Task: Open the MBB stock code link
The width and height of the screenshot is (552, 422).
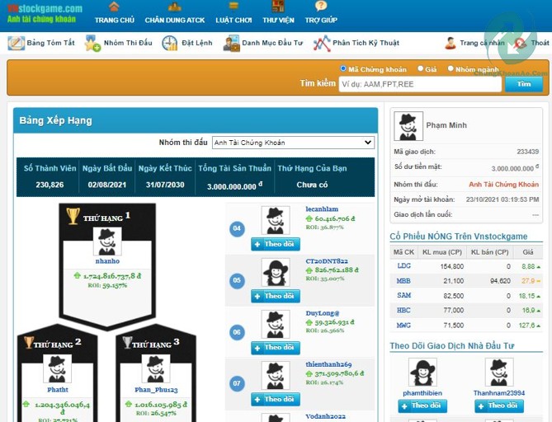Action: pos(403,281)
